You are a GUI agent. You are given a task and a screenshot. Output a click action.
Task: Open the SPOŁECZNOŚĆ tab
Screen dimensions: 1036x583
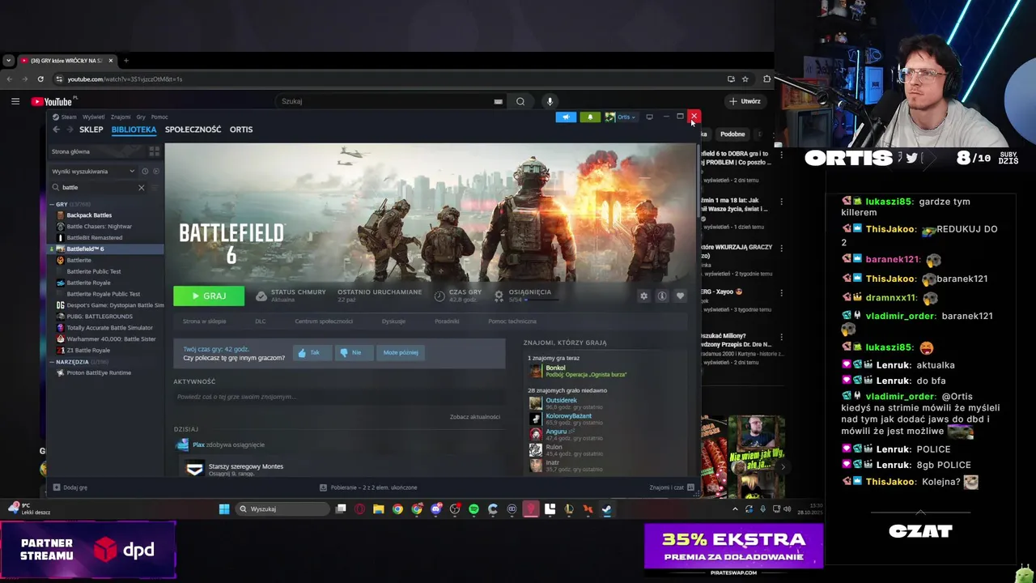193,130
